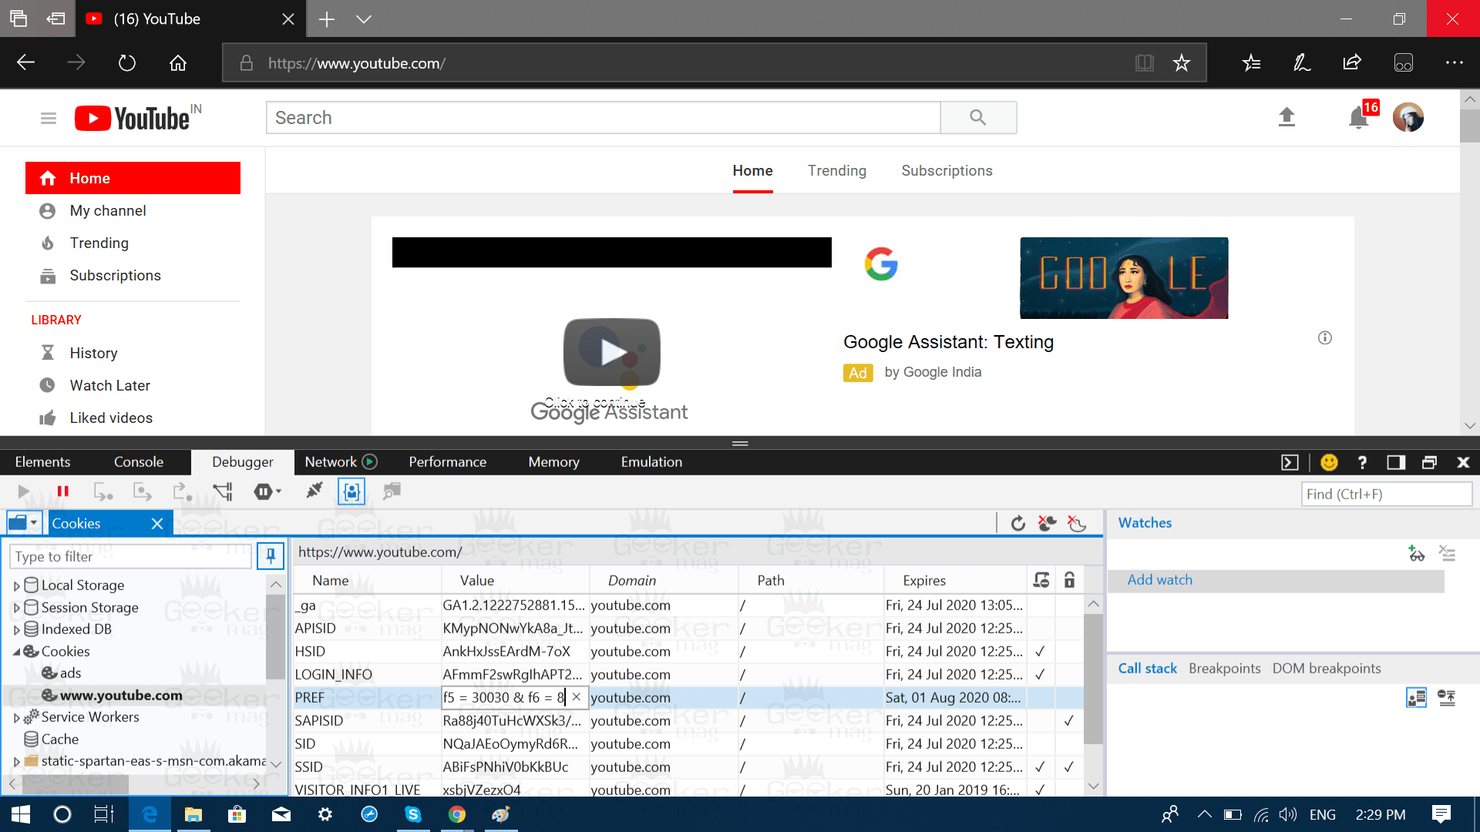Select the Breakpoints pane tab
Image resolution: width=1480 pixels, height=832 pixels.
coord(1224,669)
